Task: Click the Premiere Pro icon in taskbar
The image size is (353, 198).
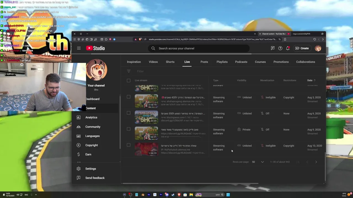Action: tap(161, 195)
